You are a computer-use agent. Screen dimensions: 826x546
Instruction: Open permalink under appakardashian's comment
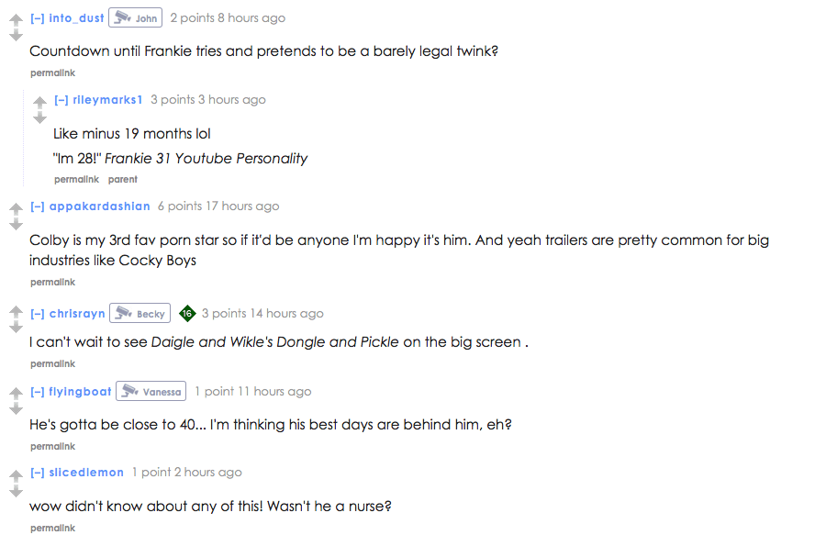(x=52, y=283)
